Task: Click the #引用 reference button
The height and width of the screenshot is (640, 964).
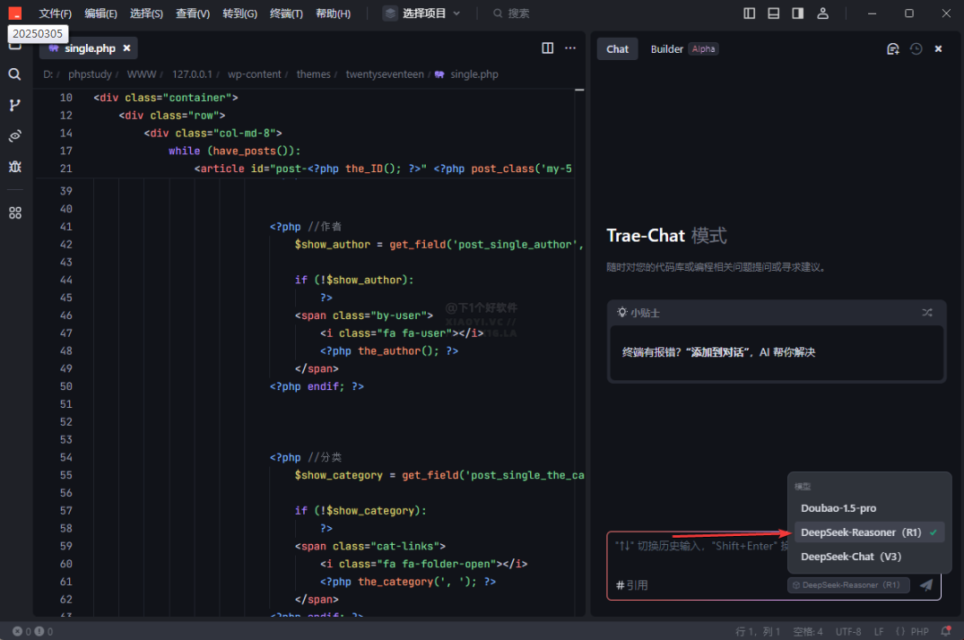Action: 632,585
